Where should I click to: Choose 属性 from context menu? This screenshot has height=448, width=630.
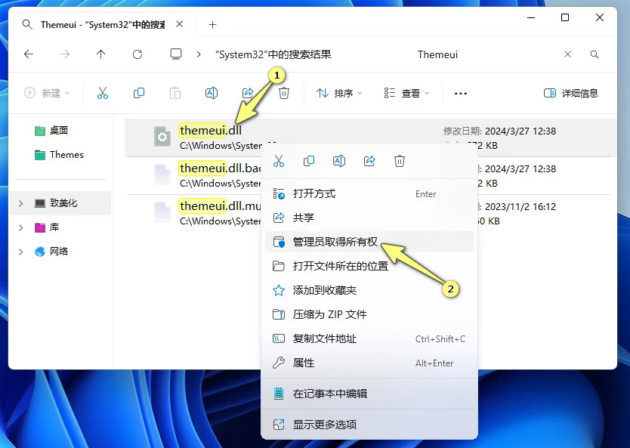[369, 363]
